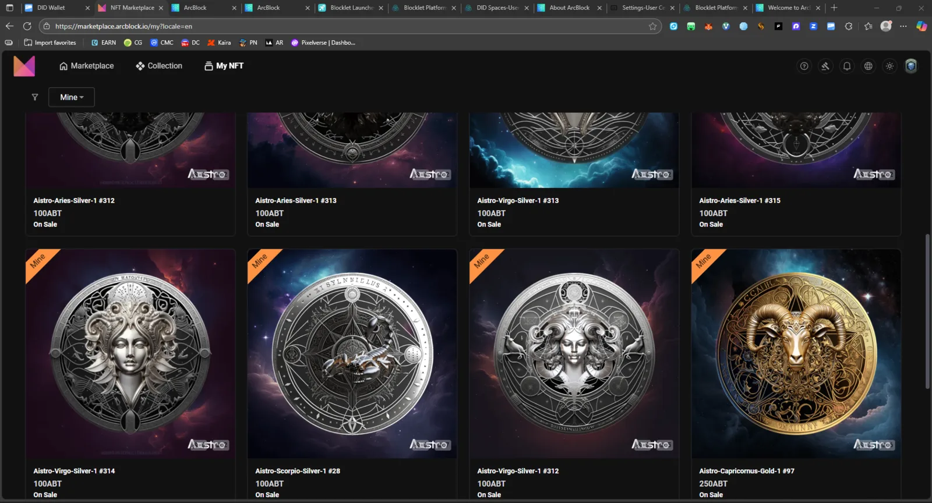Expand the Mine filter dropdown

coord(72,97)
